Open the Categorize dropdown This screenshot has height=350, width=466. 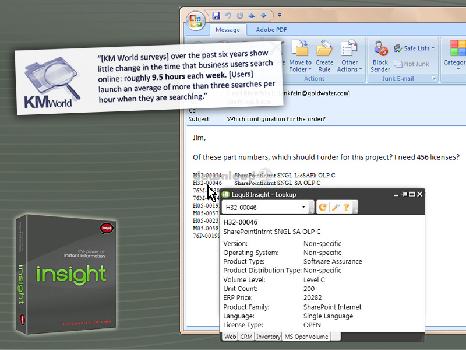pyautogui.click(x=454, y=56)
